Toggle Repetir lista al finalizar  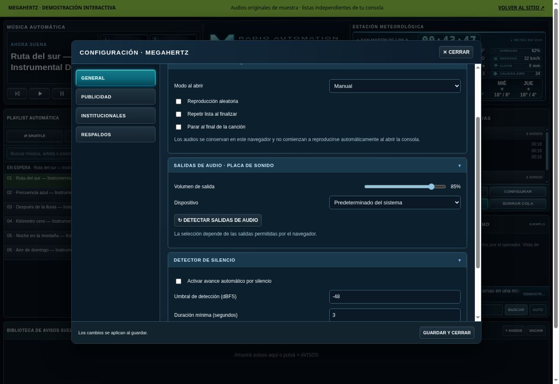coord(179,114)
